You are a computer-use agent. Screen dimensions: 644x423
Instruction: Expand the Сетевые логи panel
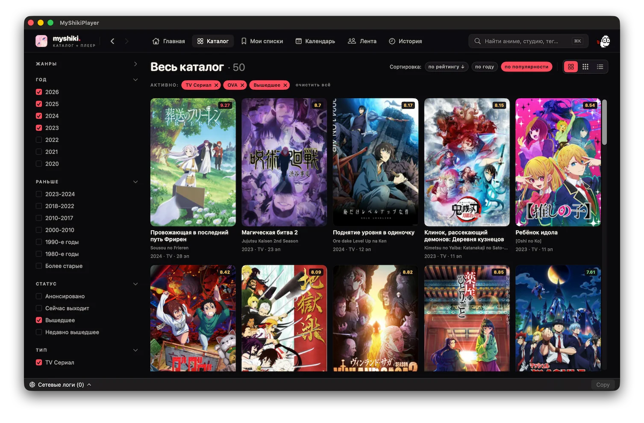point(60,385)
